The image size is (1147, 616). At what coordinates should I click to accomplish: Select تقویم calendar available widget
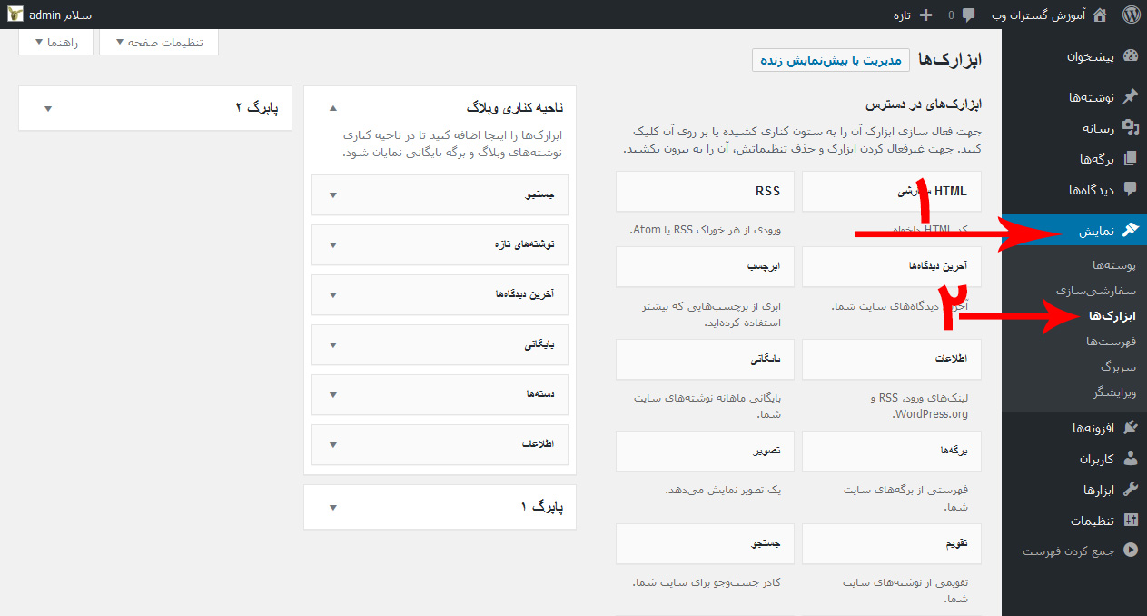coord(892,544)
